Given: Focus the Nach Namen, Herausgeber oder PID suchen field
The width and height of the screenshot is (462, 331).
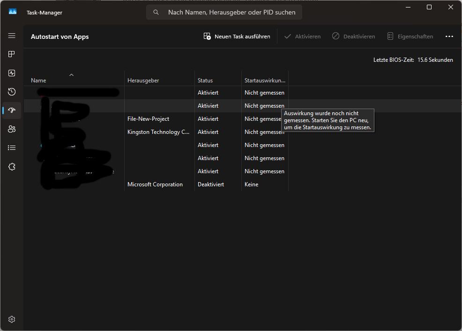Looking at the screenshot, I should 224,12.
